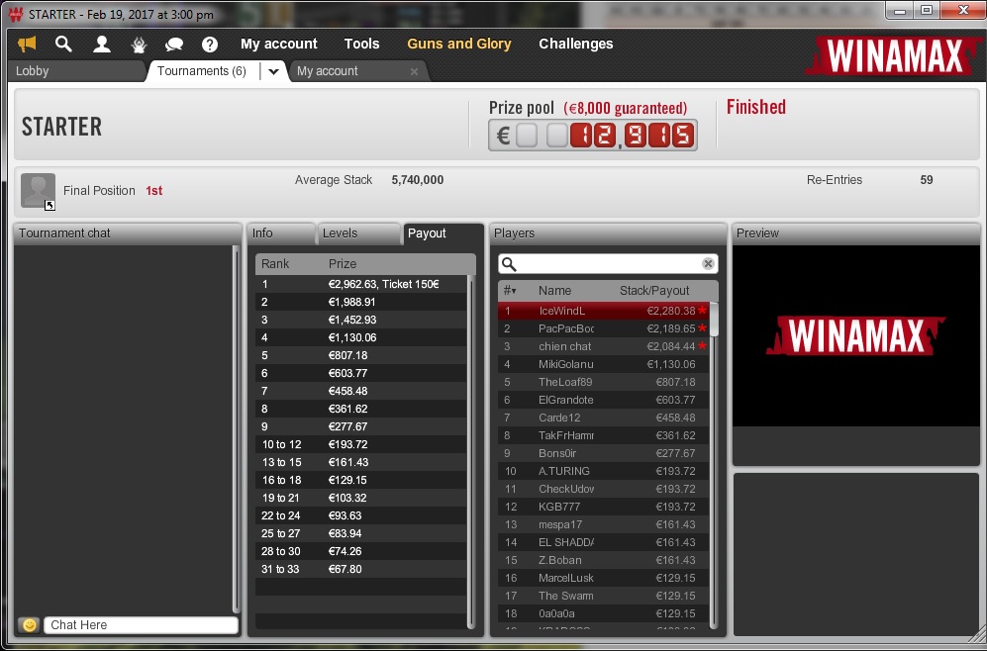This screenshot has height=651, width=987.
Task: Select player row ElGrandote
Action: pyautogui.click(x=604, y=400)
